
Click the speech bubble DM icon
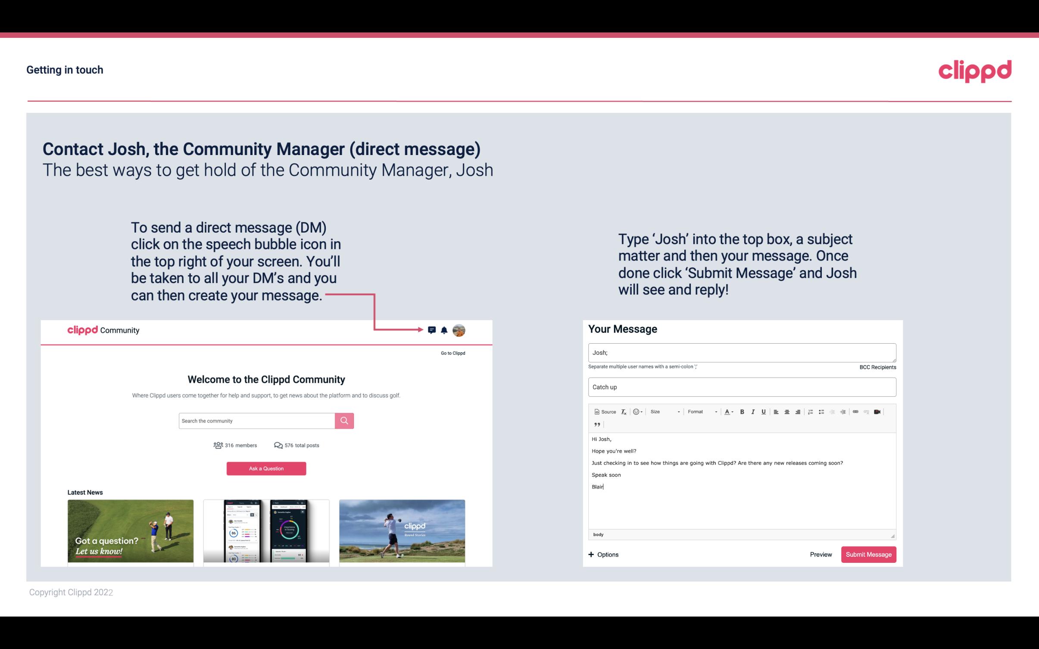432,330
